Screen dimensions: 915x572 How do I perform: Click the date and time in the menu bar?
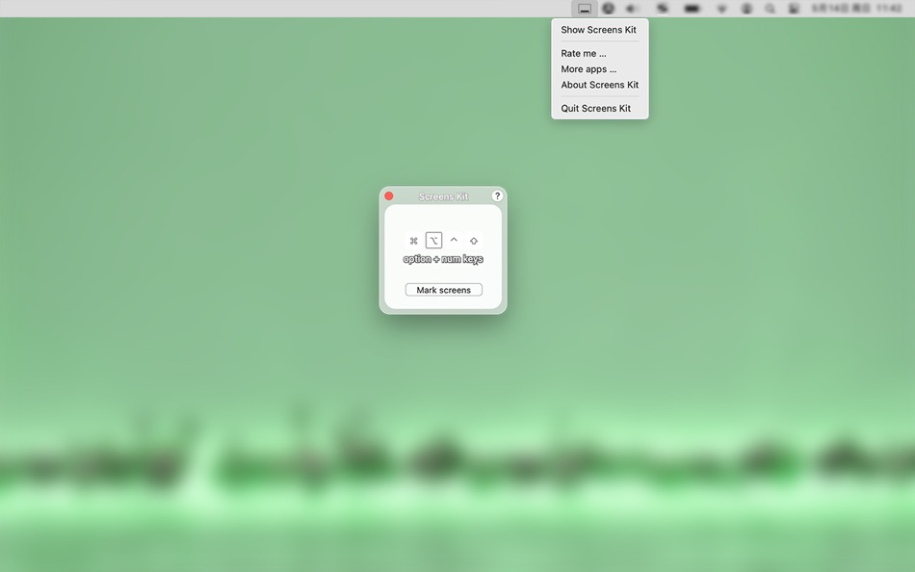tap(856, 9)
